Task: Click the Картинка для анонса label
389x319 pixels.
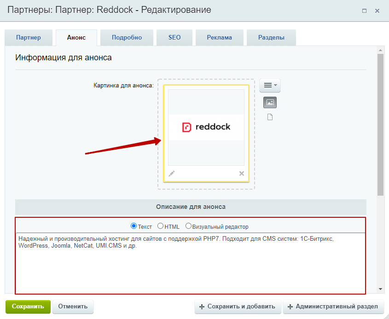Action: point(123,86)
